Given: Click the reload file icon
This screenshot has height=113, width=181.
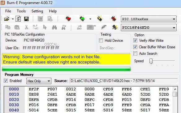Looking at the screenshot, I should 18,19.
